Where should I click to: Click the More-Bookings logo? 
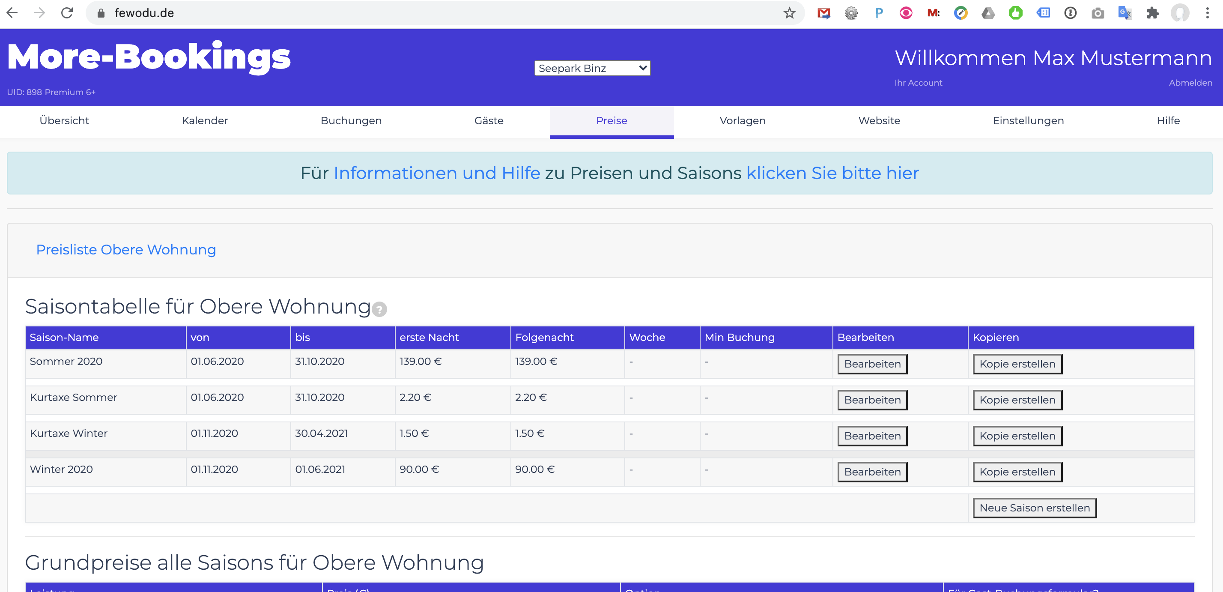click(149, 57)
